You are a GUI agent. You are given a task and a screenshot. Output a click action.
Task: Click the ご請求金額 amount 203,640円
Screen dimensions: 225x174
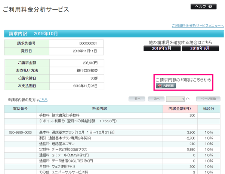point(90,63)
